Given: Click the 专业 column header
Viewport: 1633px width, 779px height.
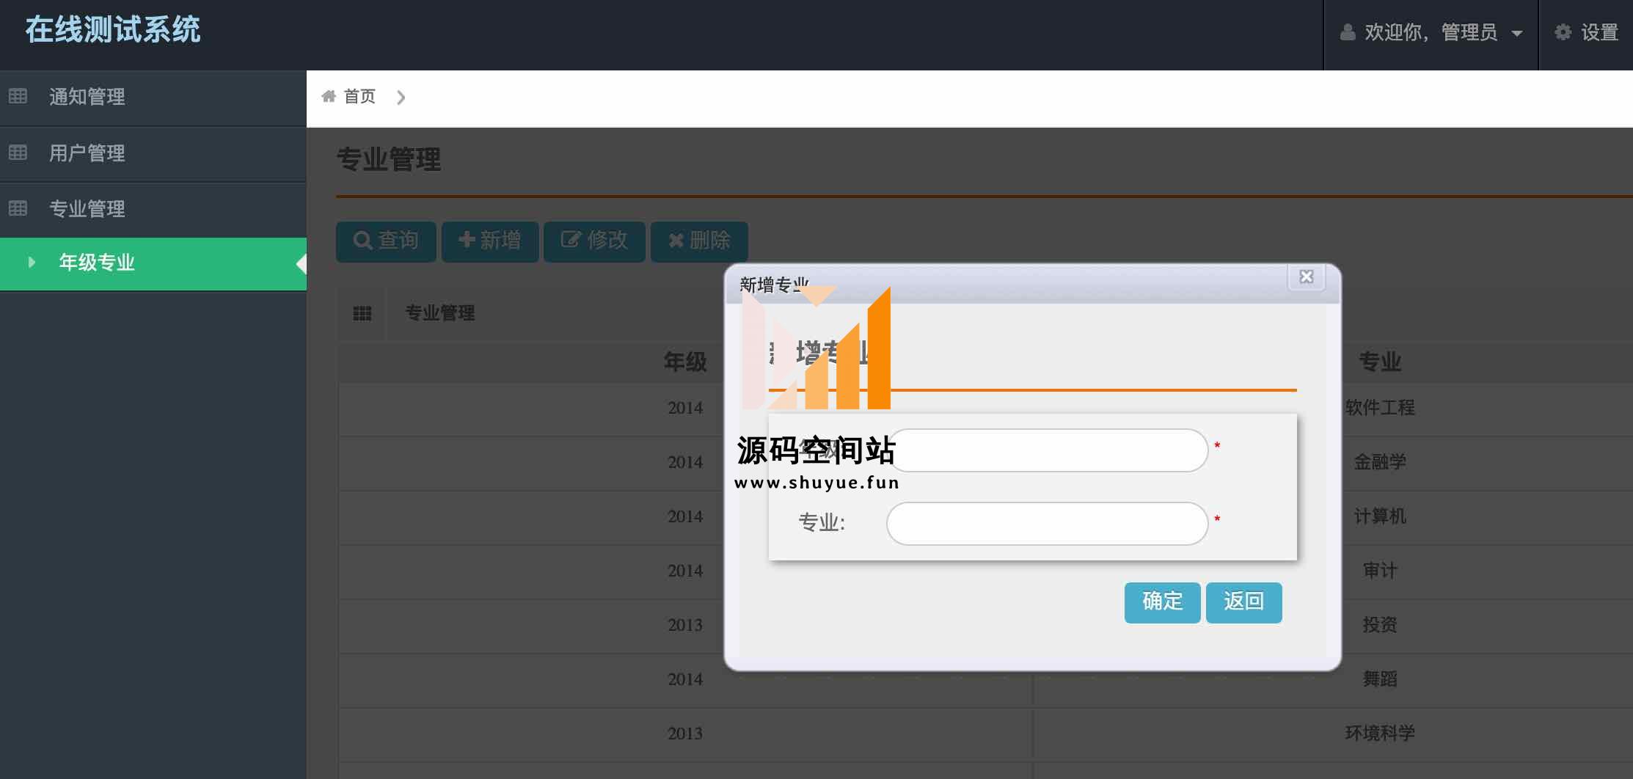Looking at the screenshot, I should coord(1380,362).
